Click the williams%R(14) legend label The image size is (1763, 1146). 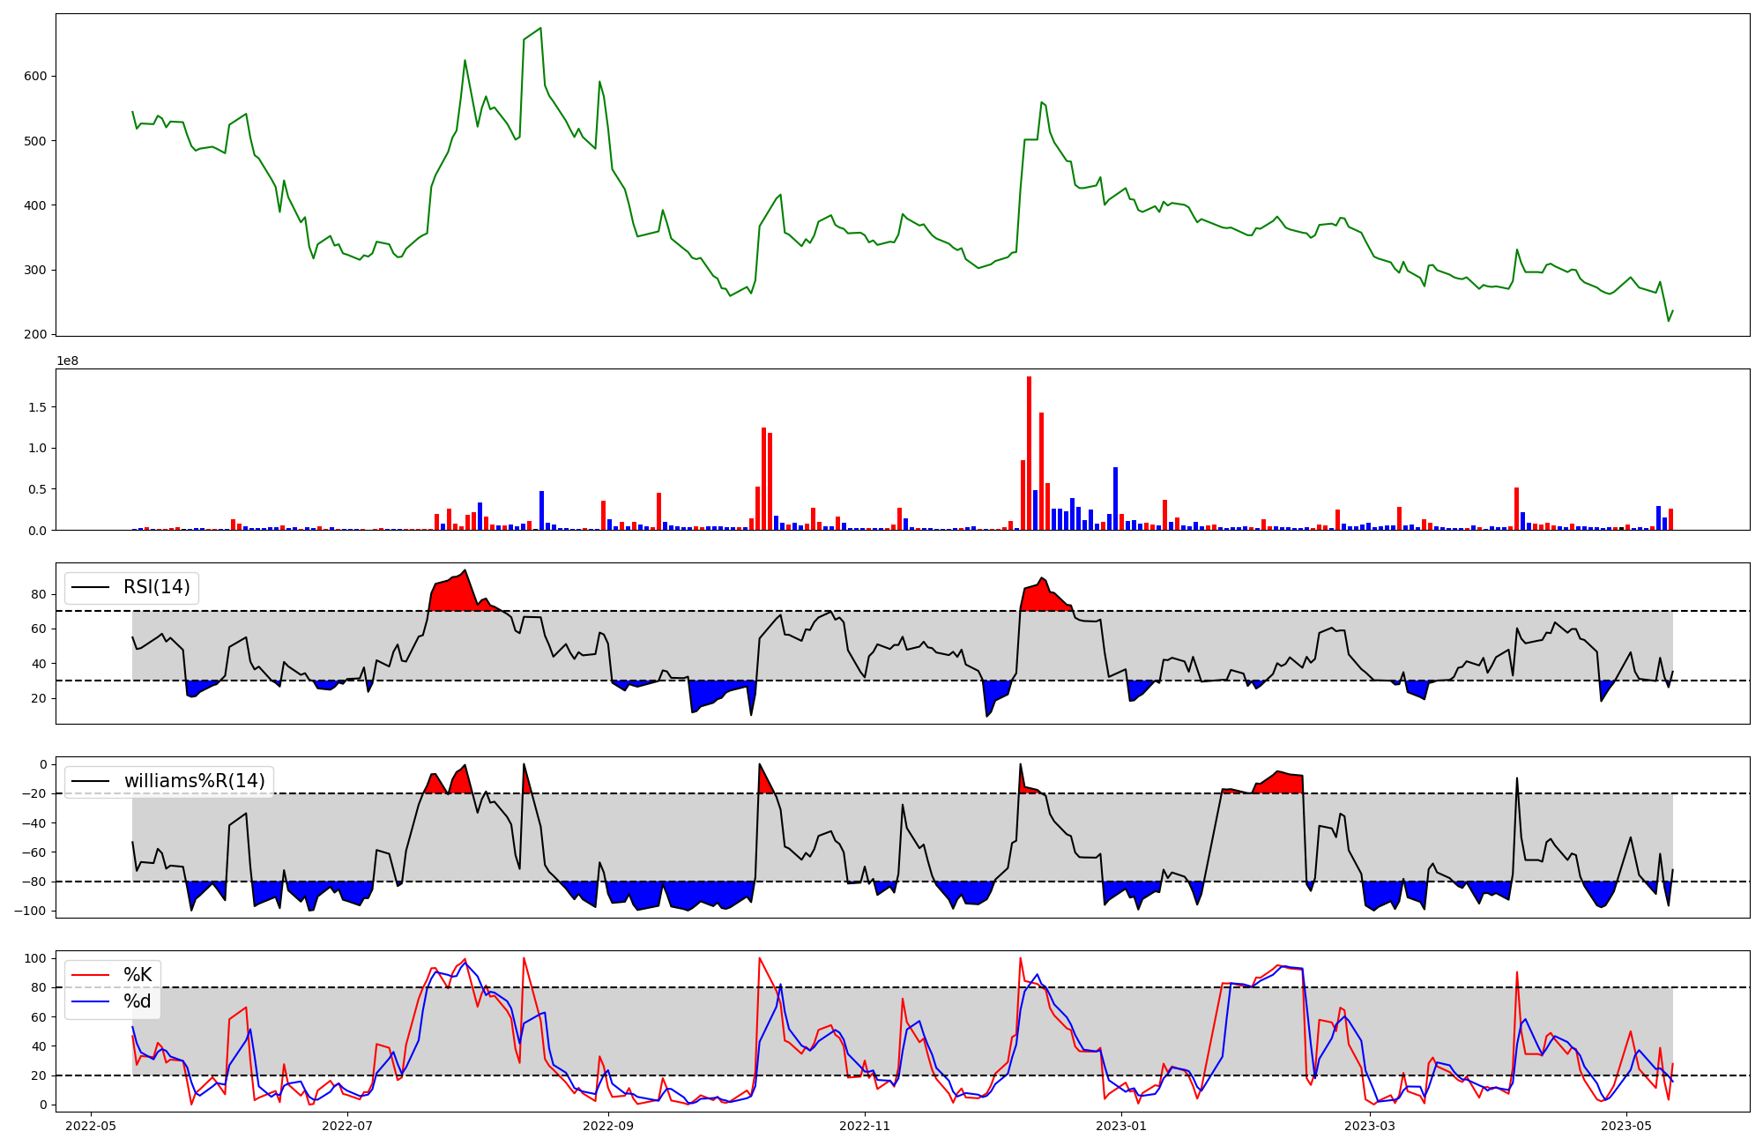pos(194,781)
